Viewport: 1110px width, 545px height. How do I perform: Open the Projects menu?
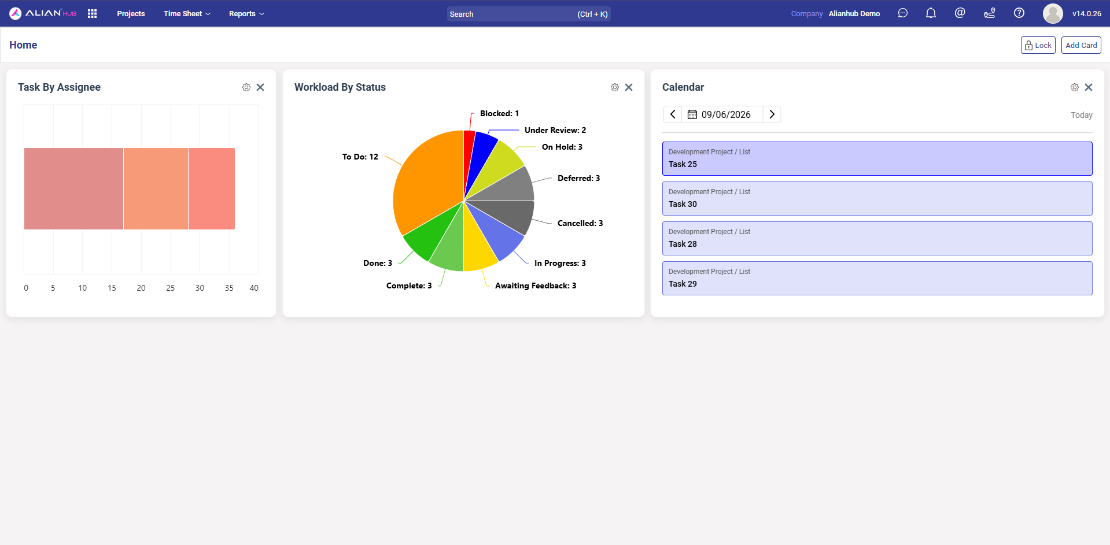(x=131, y=13)
